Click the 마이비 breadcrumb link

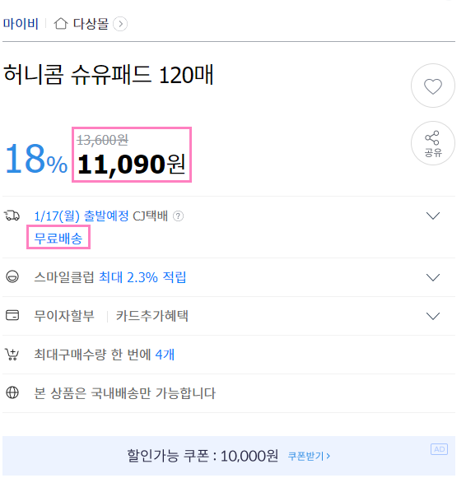click(x=21, y=24)
